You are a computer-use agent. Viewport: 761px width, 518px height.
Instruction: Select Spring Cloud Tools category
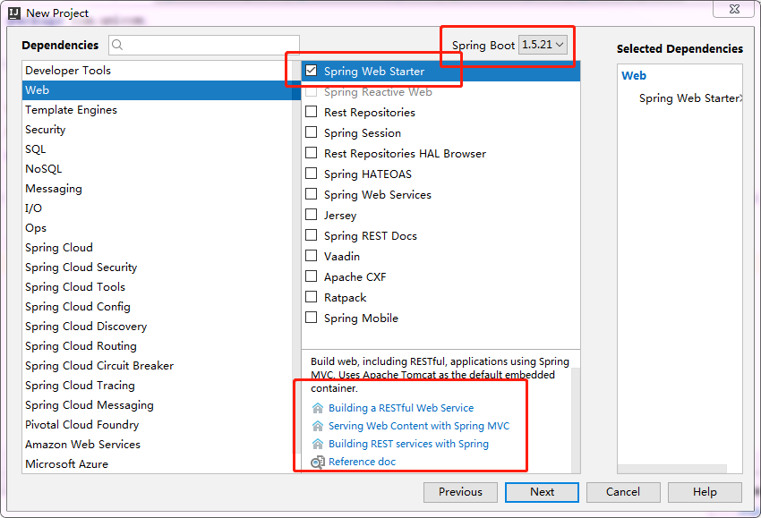(x=158, y=286)
